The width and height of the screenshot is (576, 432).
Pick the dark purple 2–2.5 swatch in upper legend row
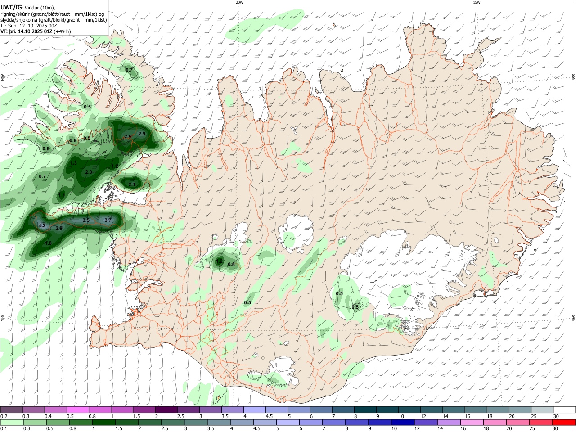coord(166,409)
